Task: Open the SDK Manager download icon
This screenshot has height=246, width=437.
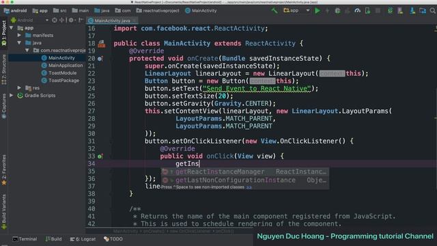Action: [x=412, y=11]
